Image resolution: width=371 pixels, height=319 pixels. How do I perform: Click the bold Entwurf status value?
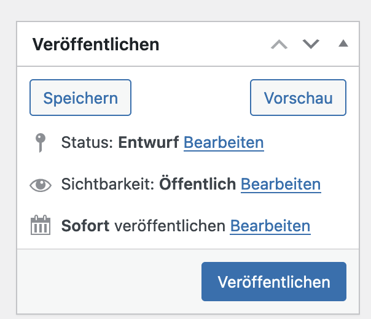(x=149, y=143)
